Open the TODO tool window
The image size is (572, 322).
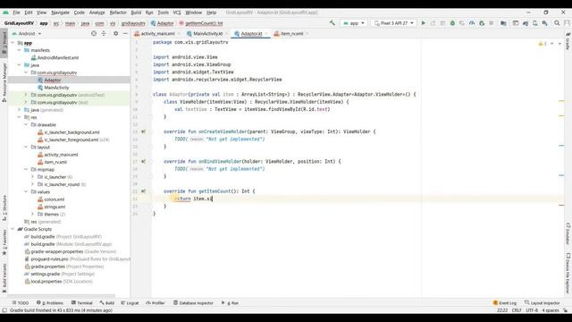tap(21, 303)
